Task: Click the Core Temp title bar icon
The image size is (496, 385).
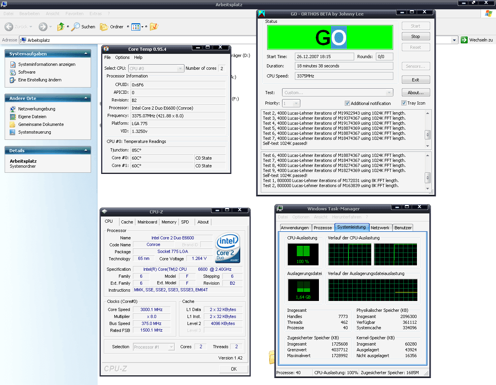Action: [106, 49]
